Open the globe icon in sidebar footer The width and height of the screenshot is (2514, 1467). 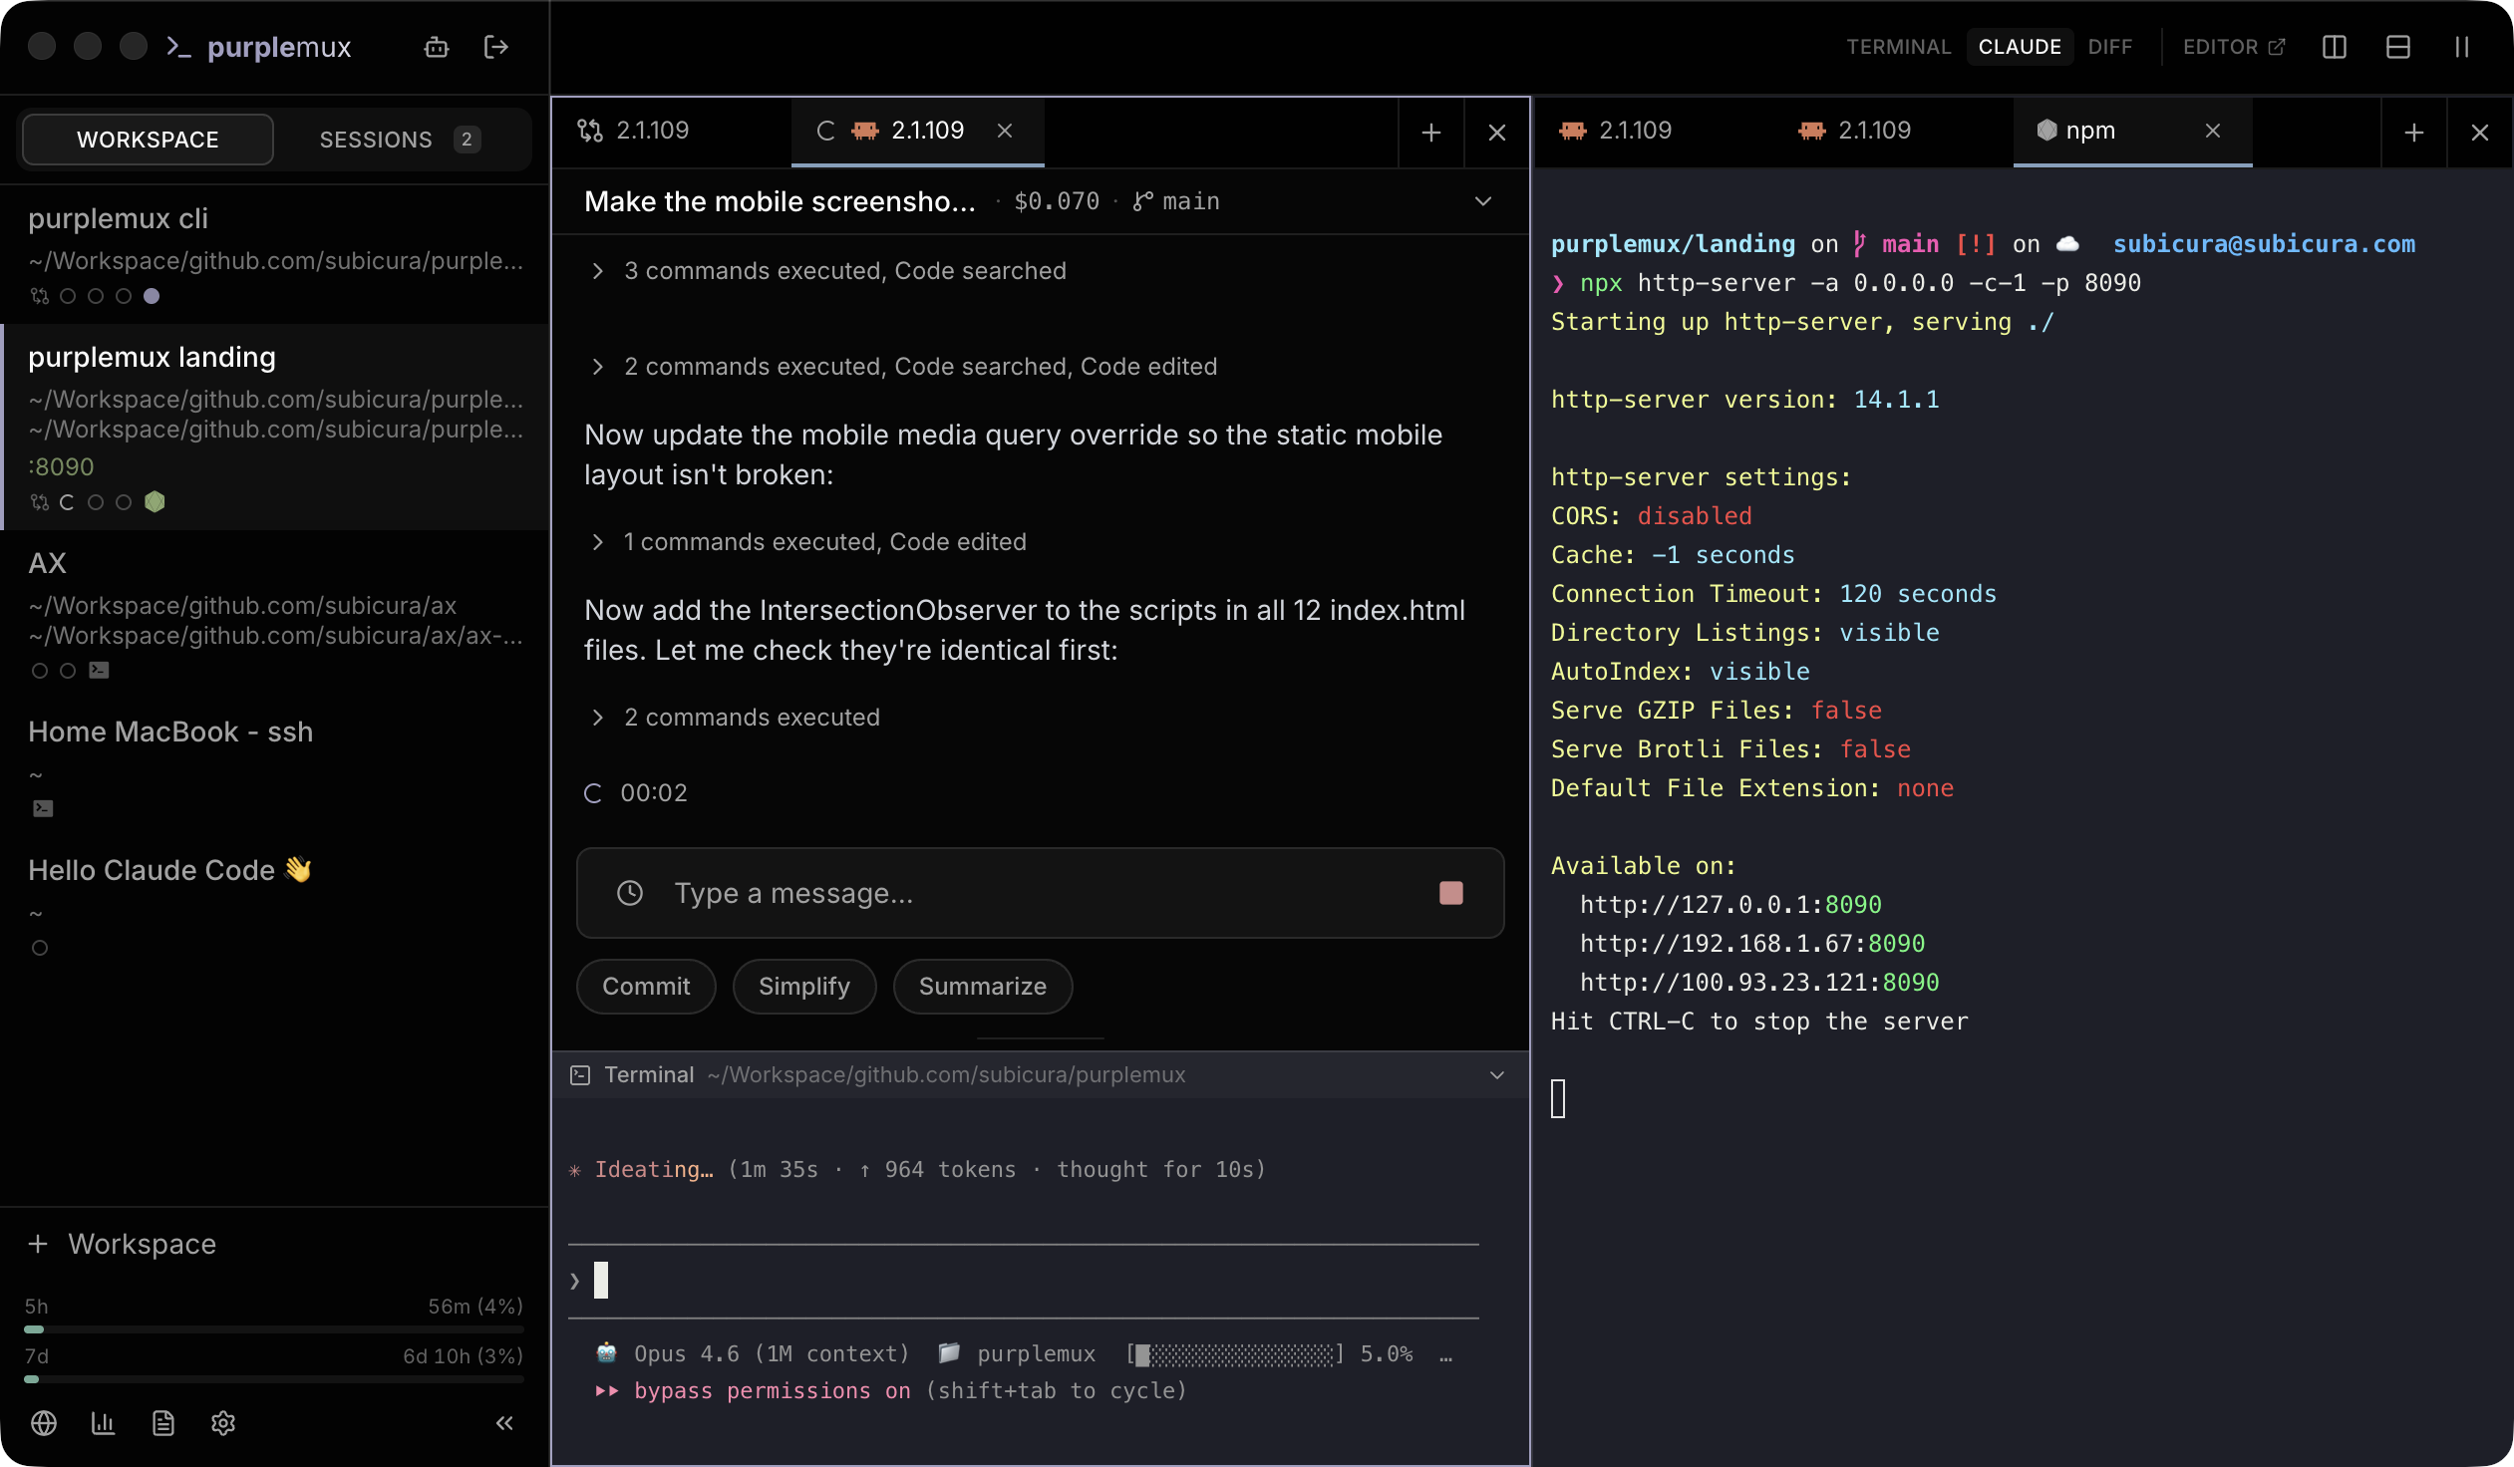tap(43, 1423)
